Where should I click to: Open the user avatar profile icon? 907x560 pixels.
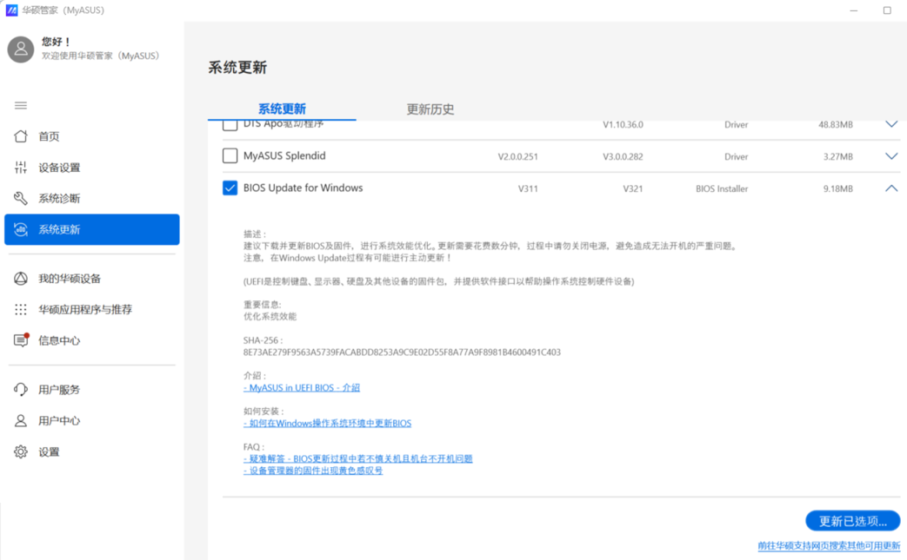click(21, 49)
